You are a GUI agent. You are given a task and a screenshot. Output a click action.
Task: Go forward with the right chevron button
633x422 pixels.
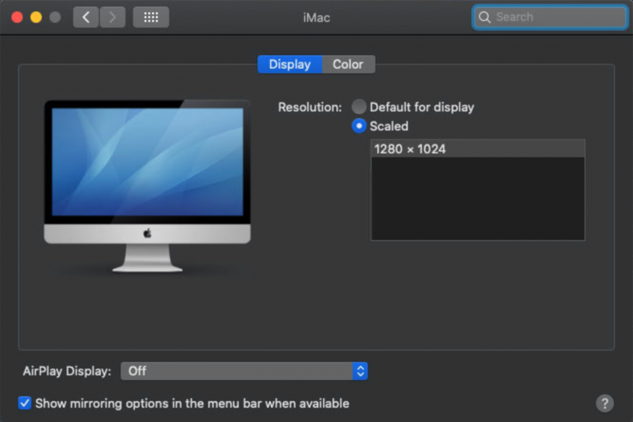(112, 17)
